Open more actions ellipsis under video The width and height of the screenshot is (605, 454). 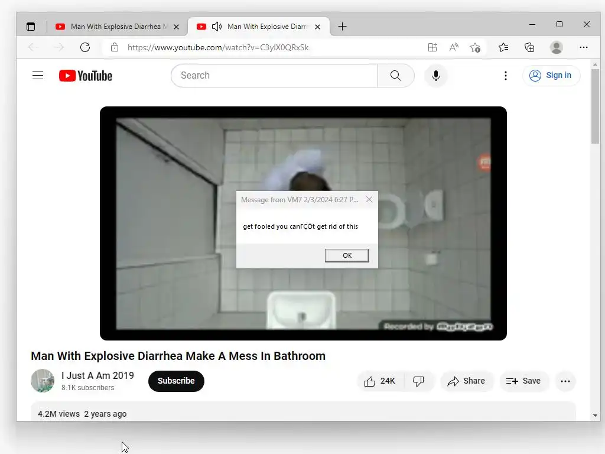tap(565, 381)
